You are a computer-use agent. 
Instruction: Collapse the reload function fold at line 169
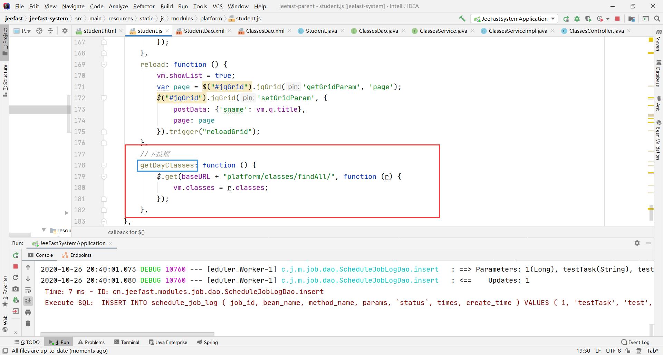(x=104, y=64)
